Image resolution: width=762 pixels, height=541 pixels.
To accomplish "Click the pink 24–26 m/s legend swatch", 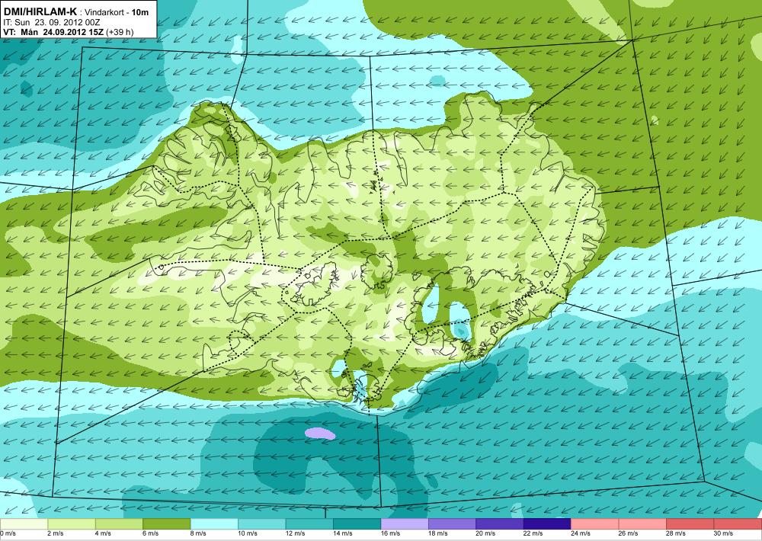I will (595, 524).
